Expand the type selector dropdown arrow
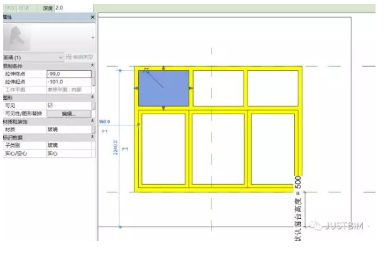Viewport: 385px width, 253px height. [x=93, y=38]
